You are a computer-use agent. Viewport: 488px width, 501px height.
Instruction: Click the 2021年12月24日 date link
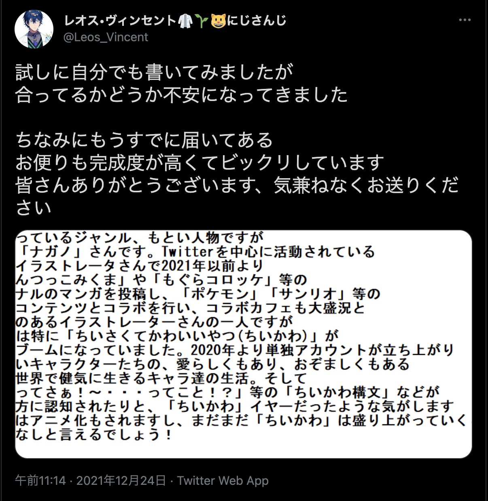click(x=121, y=480)
